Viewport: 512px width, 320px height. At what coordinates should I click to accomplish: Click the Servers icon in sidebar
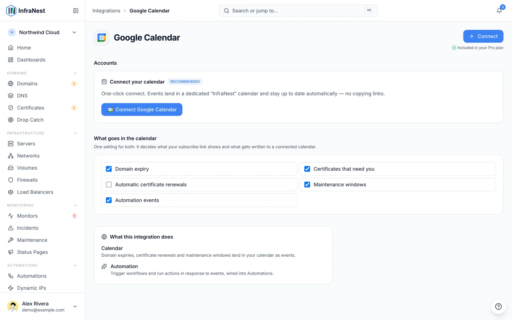tap(11, 143)
